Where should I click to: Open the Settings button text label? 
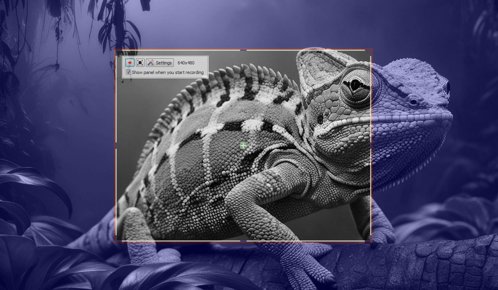click(163, 63)
